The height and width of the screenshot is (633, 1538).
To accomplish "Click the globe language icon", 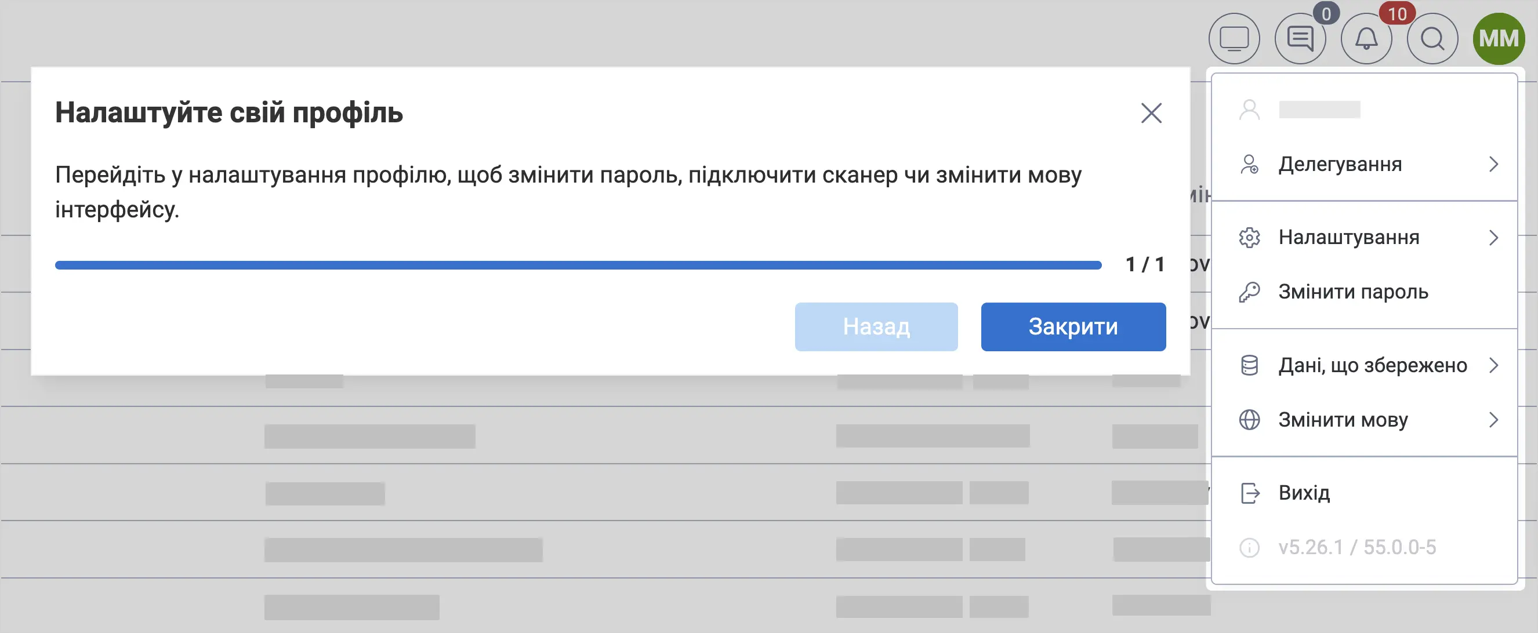I will pos(1249,420).
